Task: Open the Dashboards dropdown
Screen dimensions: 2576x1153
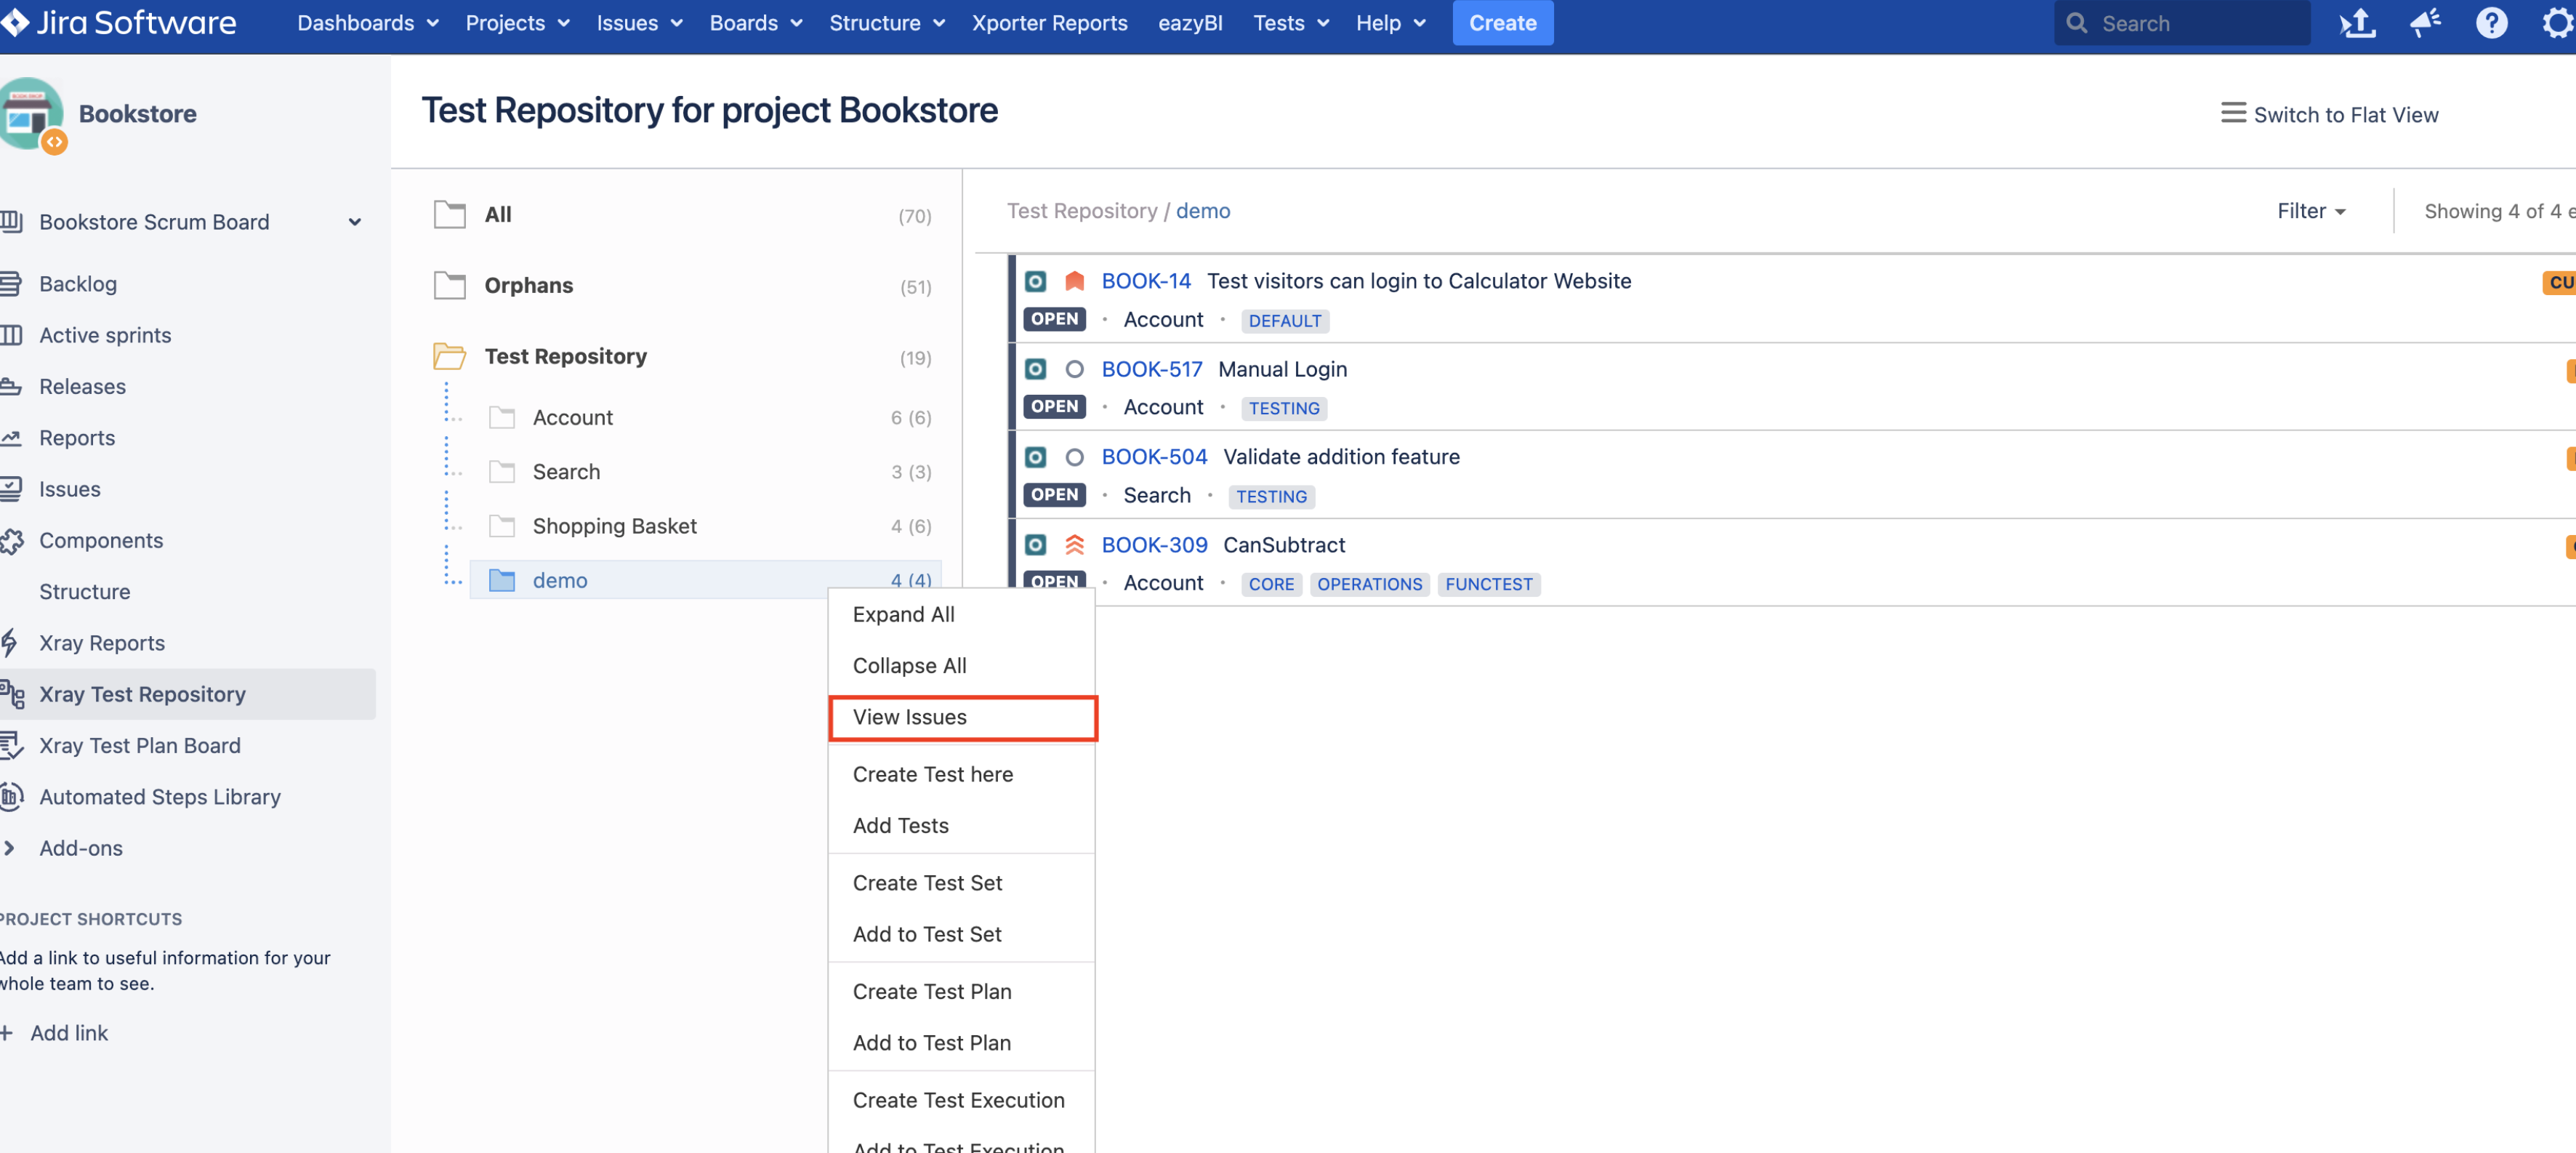Action: click(x=367, y=22)
